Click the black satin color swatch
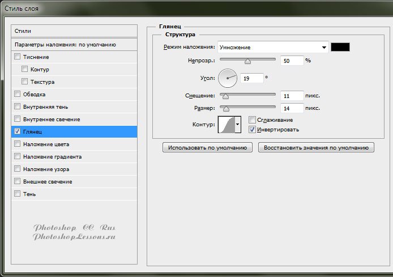This screenshot has width=393, height=277. click(340, 48)
